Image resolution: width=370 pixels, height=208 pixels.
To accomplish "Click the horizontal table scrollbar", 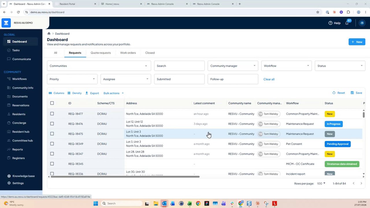I will pos(125,177).
